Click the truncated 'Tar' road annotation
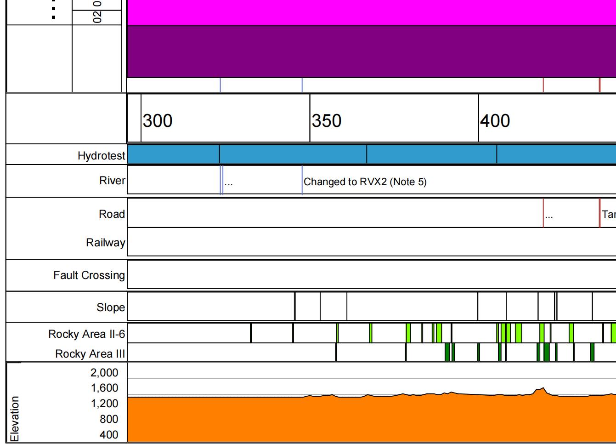Viewport: 616px width, 444px height. point(609,215)
